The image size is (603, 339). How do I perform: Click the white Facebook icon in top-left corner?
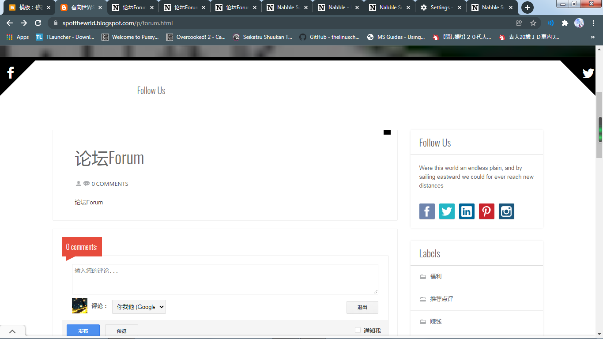click(x=11, y=73)
